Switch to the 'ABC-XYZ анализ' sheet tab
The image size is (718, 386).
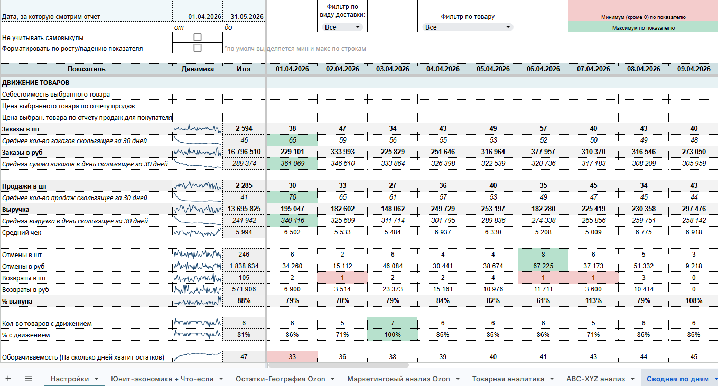click(x=595, y=379)
